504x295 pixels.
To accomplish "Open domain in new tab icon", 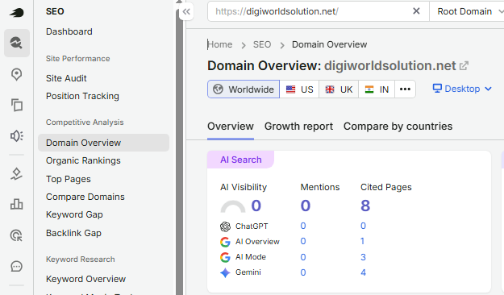I will point(464,66).
